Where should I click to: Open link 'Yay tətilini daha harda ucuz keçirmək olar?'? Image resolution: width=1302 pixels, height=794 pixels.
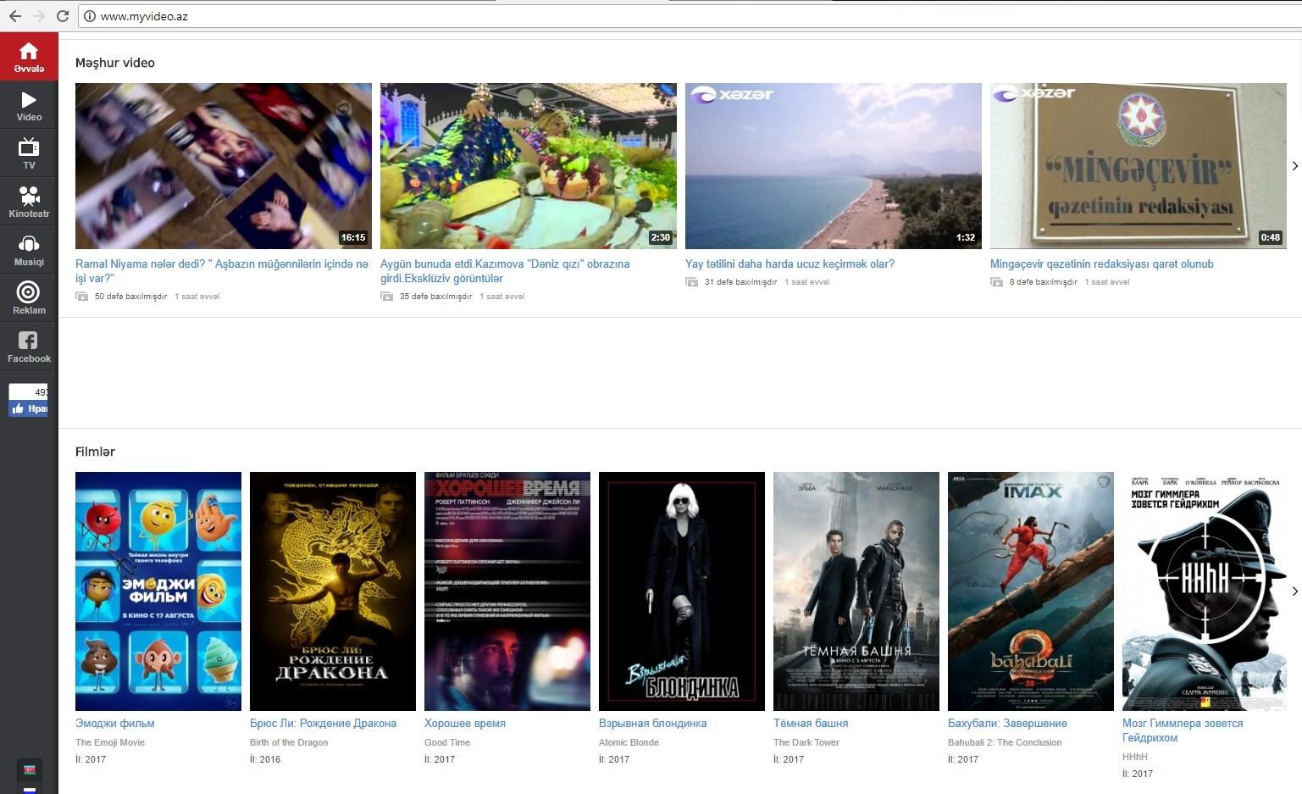pos(790,264)
